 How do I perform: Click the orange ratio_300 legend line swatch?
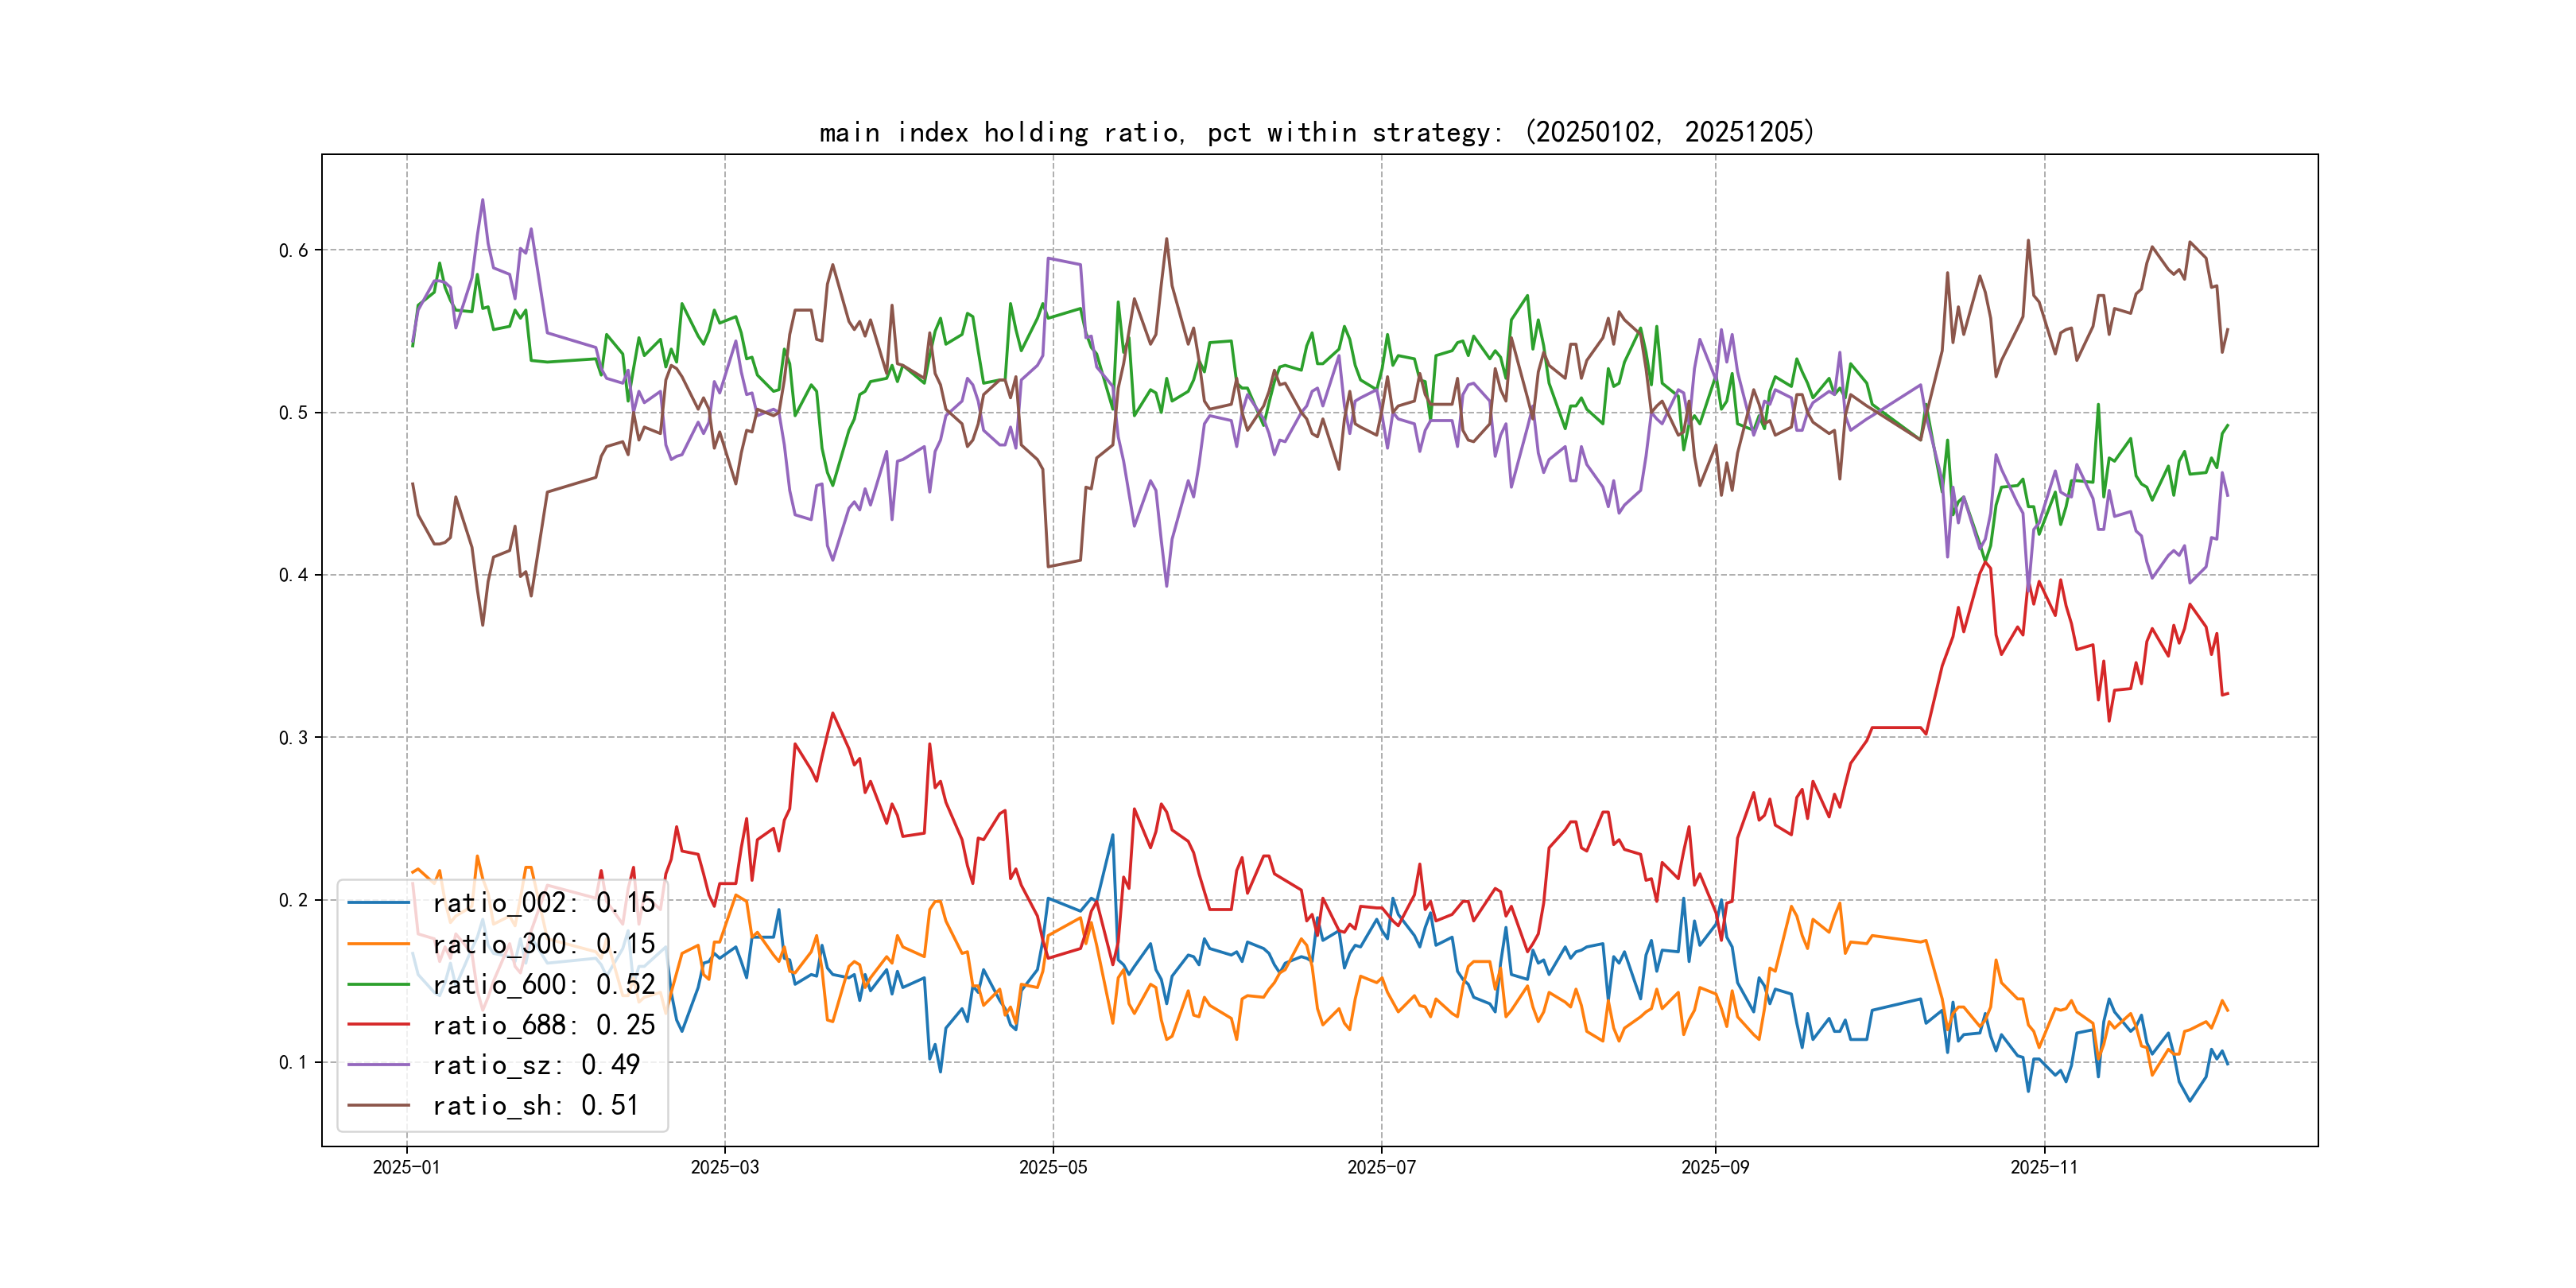click(x=378, y=944)
